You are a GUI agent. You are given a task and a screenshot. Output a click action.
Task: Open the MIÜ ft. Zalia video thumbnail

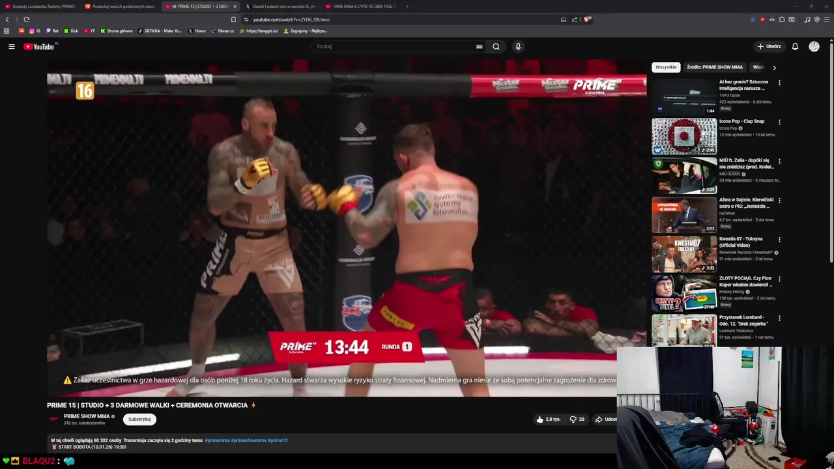point(684,175)
